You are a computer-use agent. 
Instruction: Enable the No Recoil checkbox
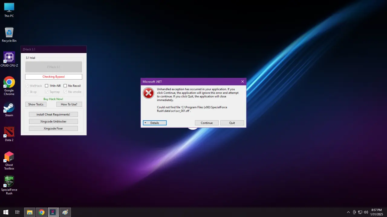point(72,86)
